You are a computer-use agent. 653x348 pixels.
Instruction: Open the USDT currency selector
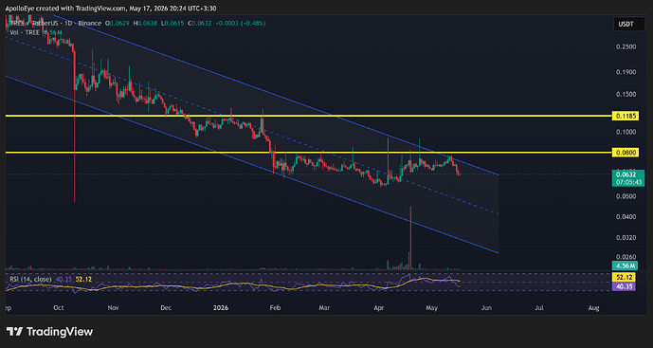click(629, 24)
